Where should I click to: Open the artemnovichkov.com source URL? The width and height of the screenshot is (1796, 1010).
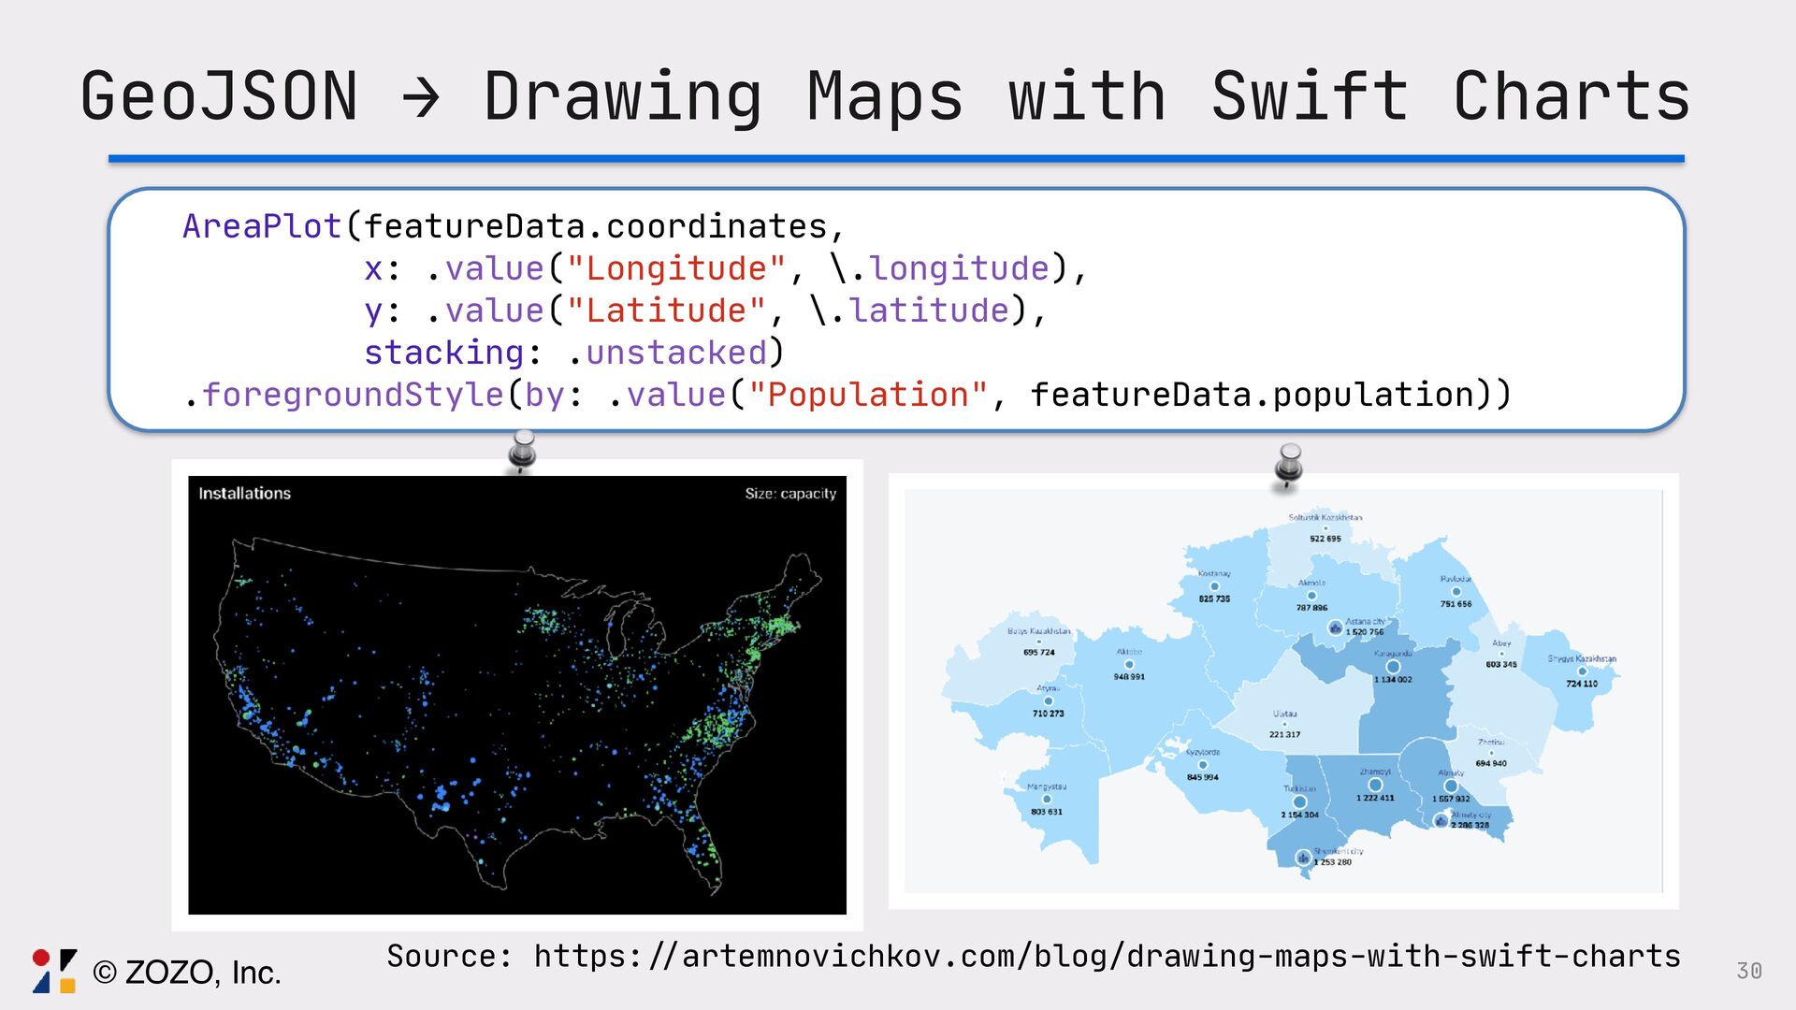[1107, 957]
